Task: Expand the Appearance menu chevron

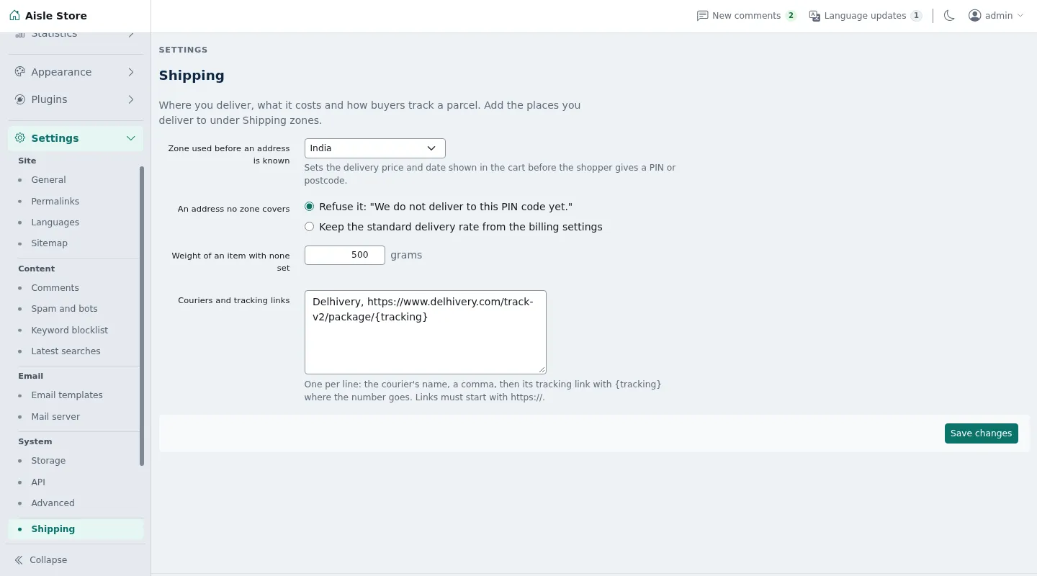Action: [131, 72]
